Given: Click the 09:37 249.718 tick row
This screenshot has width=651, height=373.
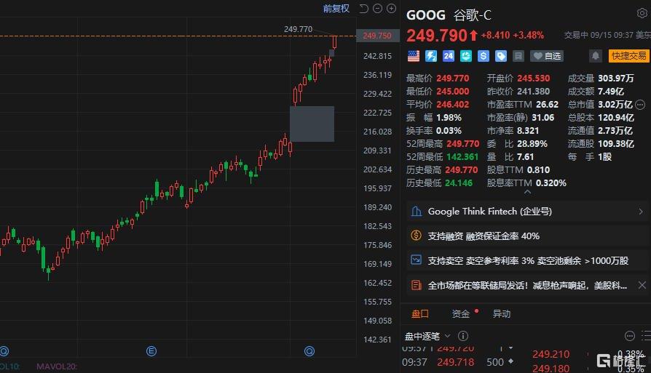Looking at the screenshot, I should click(458, 362).
